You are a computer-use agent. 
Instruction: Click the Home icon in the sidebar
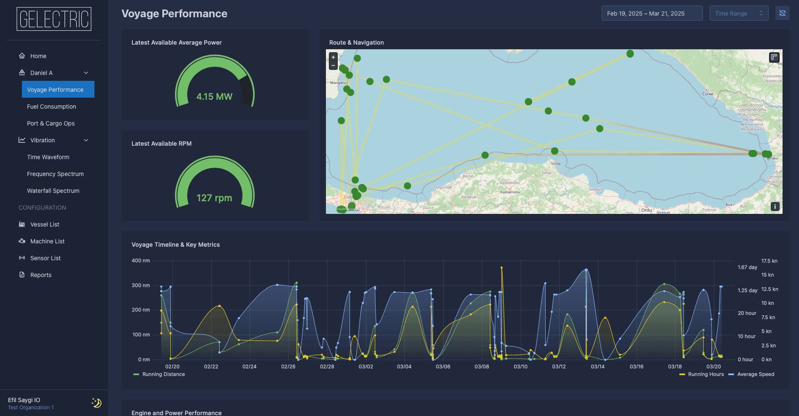pos(22,56)
